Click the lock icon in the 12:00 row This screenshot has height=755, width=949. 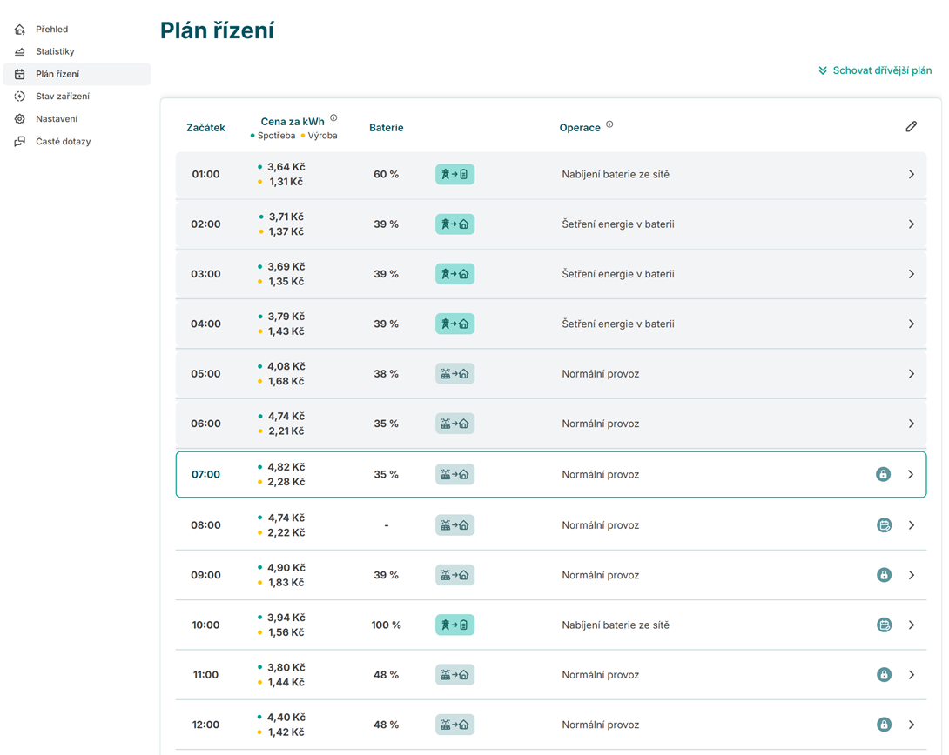(x=884, y=725)
